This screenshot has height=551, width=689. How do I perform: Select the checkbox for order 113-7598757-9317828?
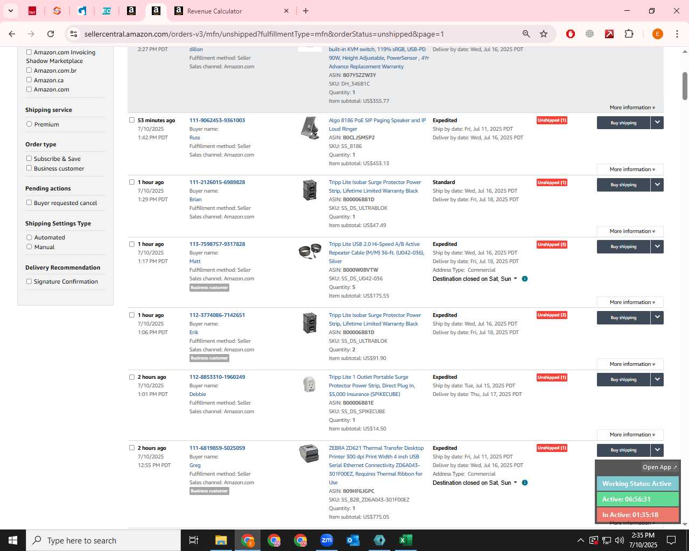point(131,244)
